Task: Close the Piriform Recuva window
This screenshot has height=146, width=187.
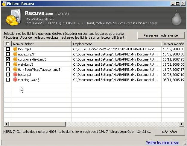Action: pyautogui.click(x=183, y=4)
